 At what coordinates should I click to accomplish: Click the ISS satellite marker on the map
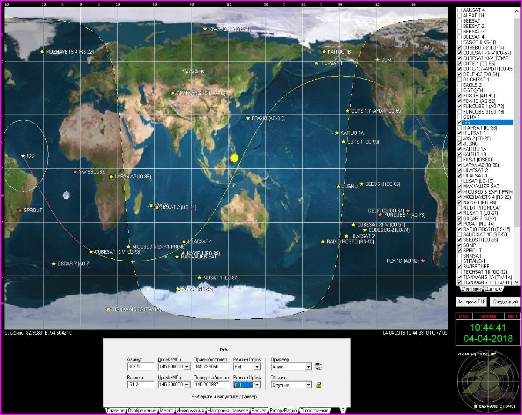[x=23, y=156]
